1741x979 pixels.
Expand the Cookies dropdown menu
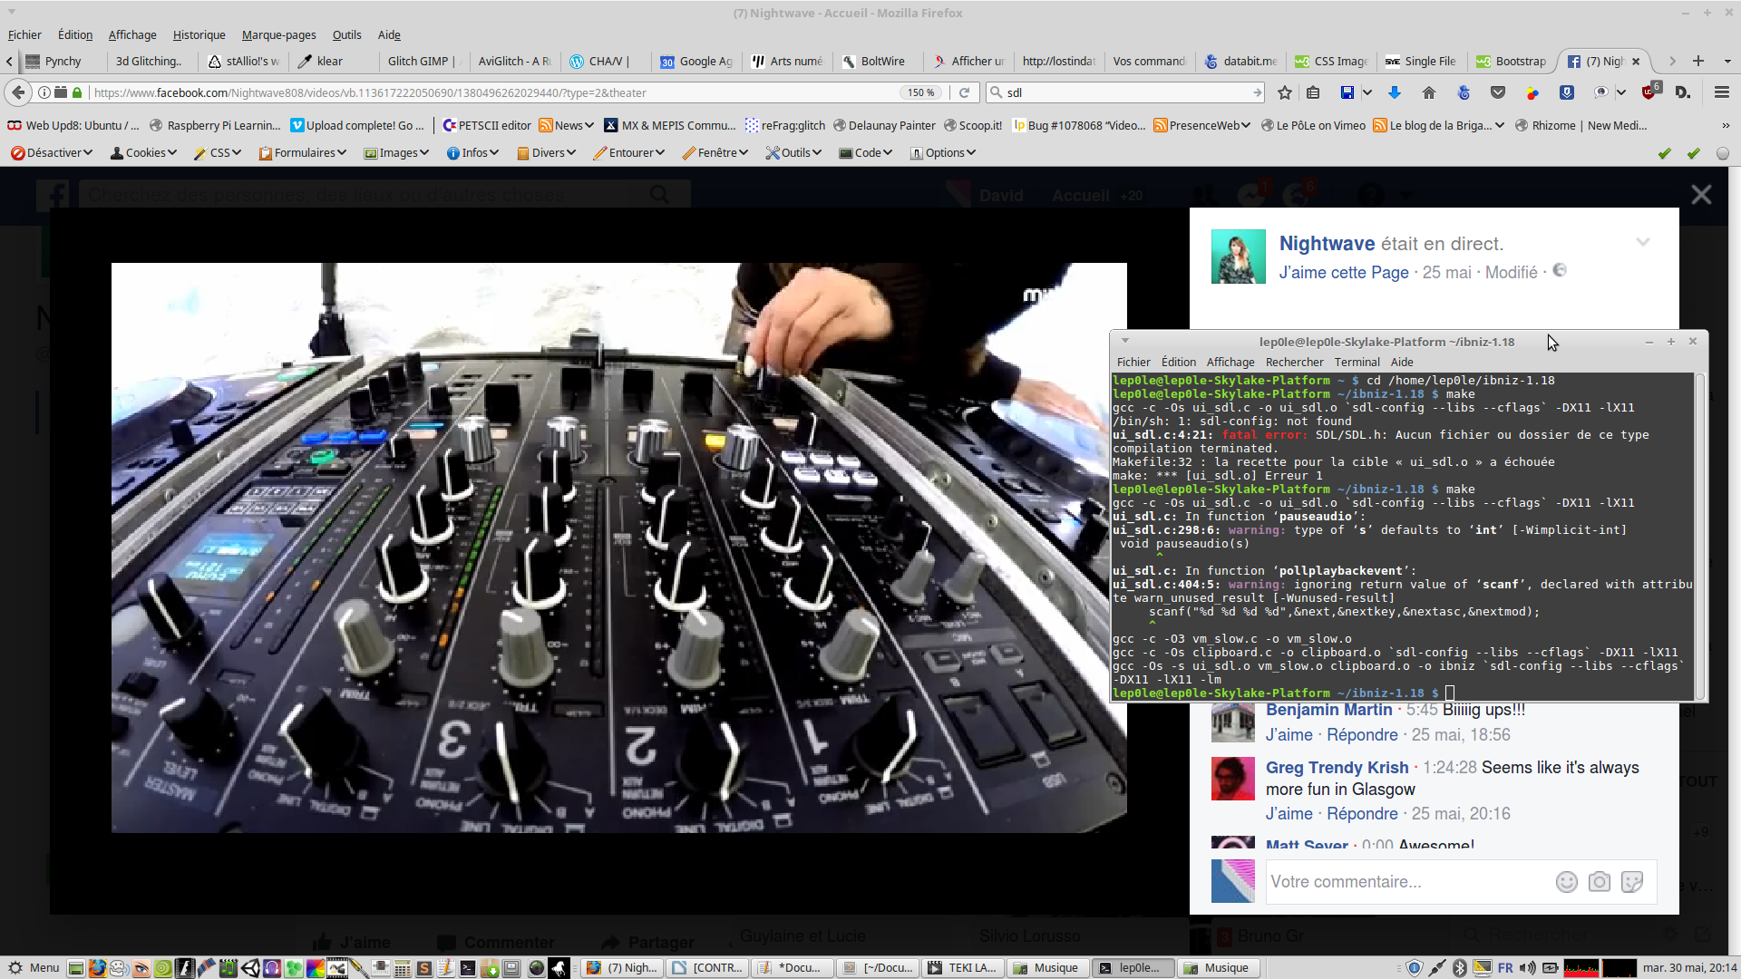pos(143,153)
